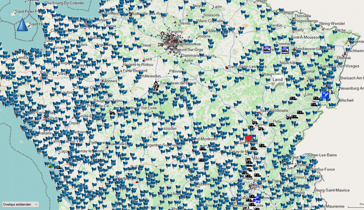Viewport: 364px width, 210px height.
Task: Click the Verdun city label
Action: (x=276, y=25)
